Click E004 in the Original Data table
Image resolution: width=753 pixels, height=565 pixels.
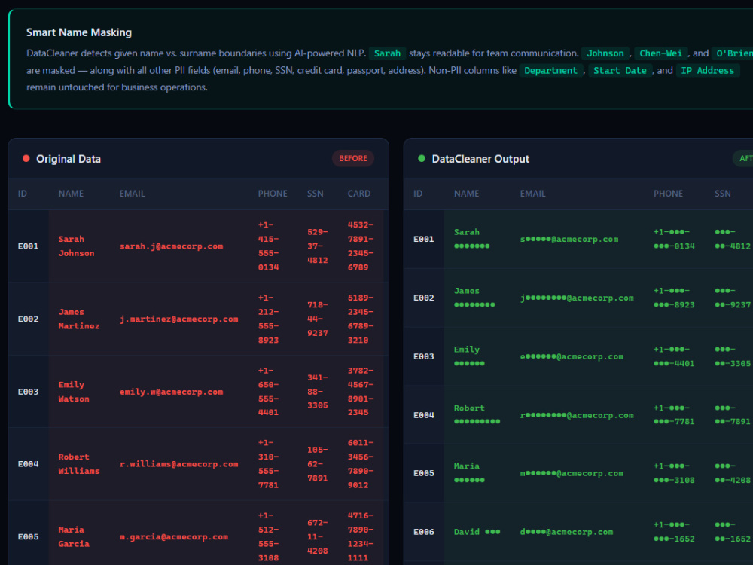coord(28,464)
